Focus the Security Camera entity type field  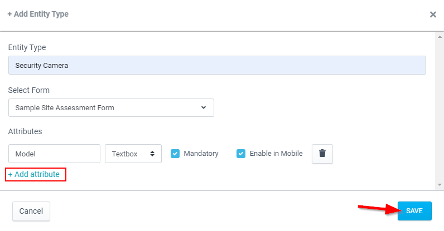click(x=217, y=65)
